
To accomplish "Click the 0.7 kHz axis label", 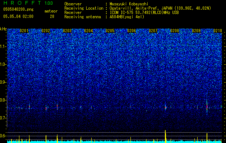I will tap(3, 118).
